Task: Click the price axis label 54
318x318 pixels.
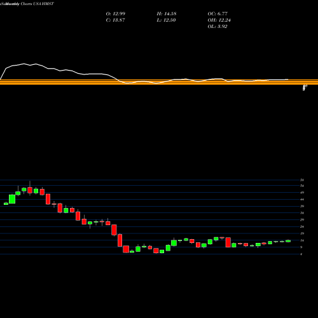Action: 302,186
